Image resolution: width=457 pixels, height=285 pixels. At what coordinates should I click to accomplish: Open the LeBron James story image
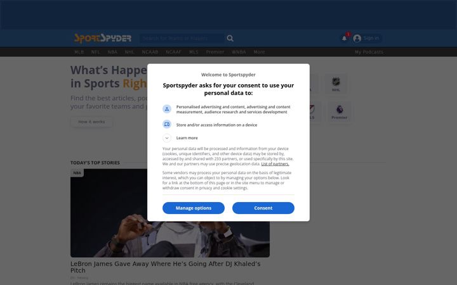pos(170,213)
